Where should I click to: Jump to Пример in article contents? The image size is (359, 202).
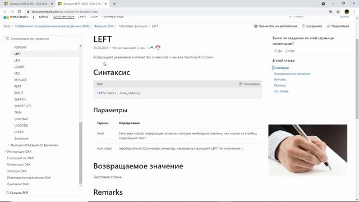[x=280, y=85]
